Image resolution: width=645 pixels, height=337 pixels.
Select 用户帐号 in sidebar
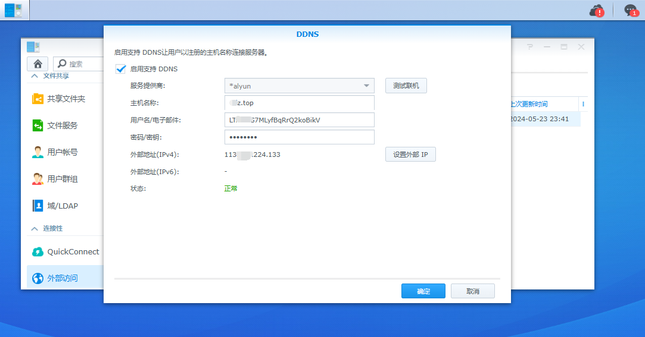pyautogui.click(x=62, y=152)
